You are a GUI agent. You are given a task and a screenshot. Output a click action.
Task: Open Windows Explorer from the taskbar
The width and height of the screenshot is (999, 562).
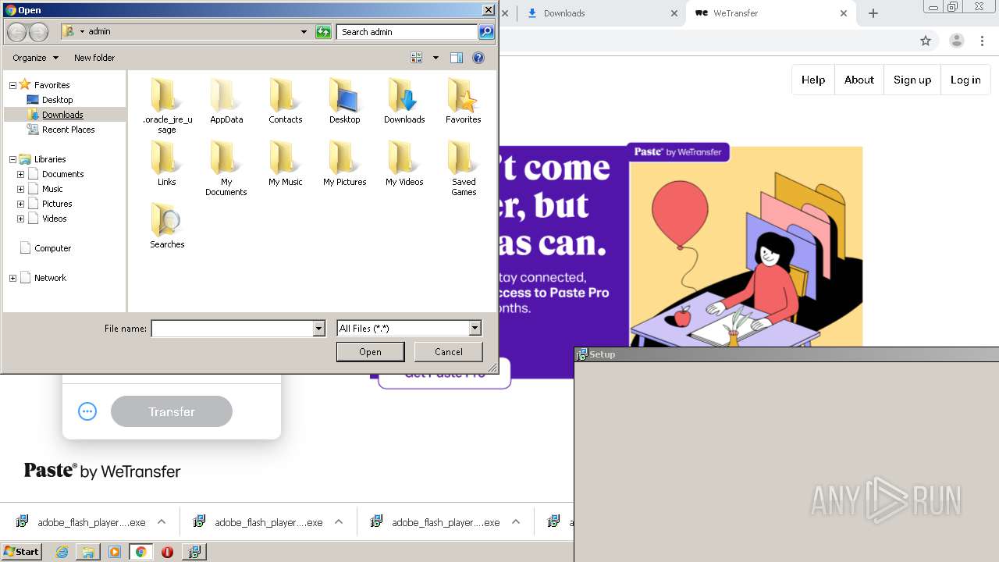88,552
